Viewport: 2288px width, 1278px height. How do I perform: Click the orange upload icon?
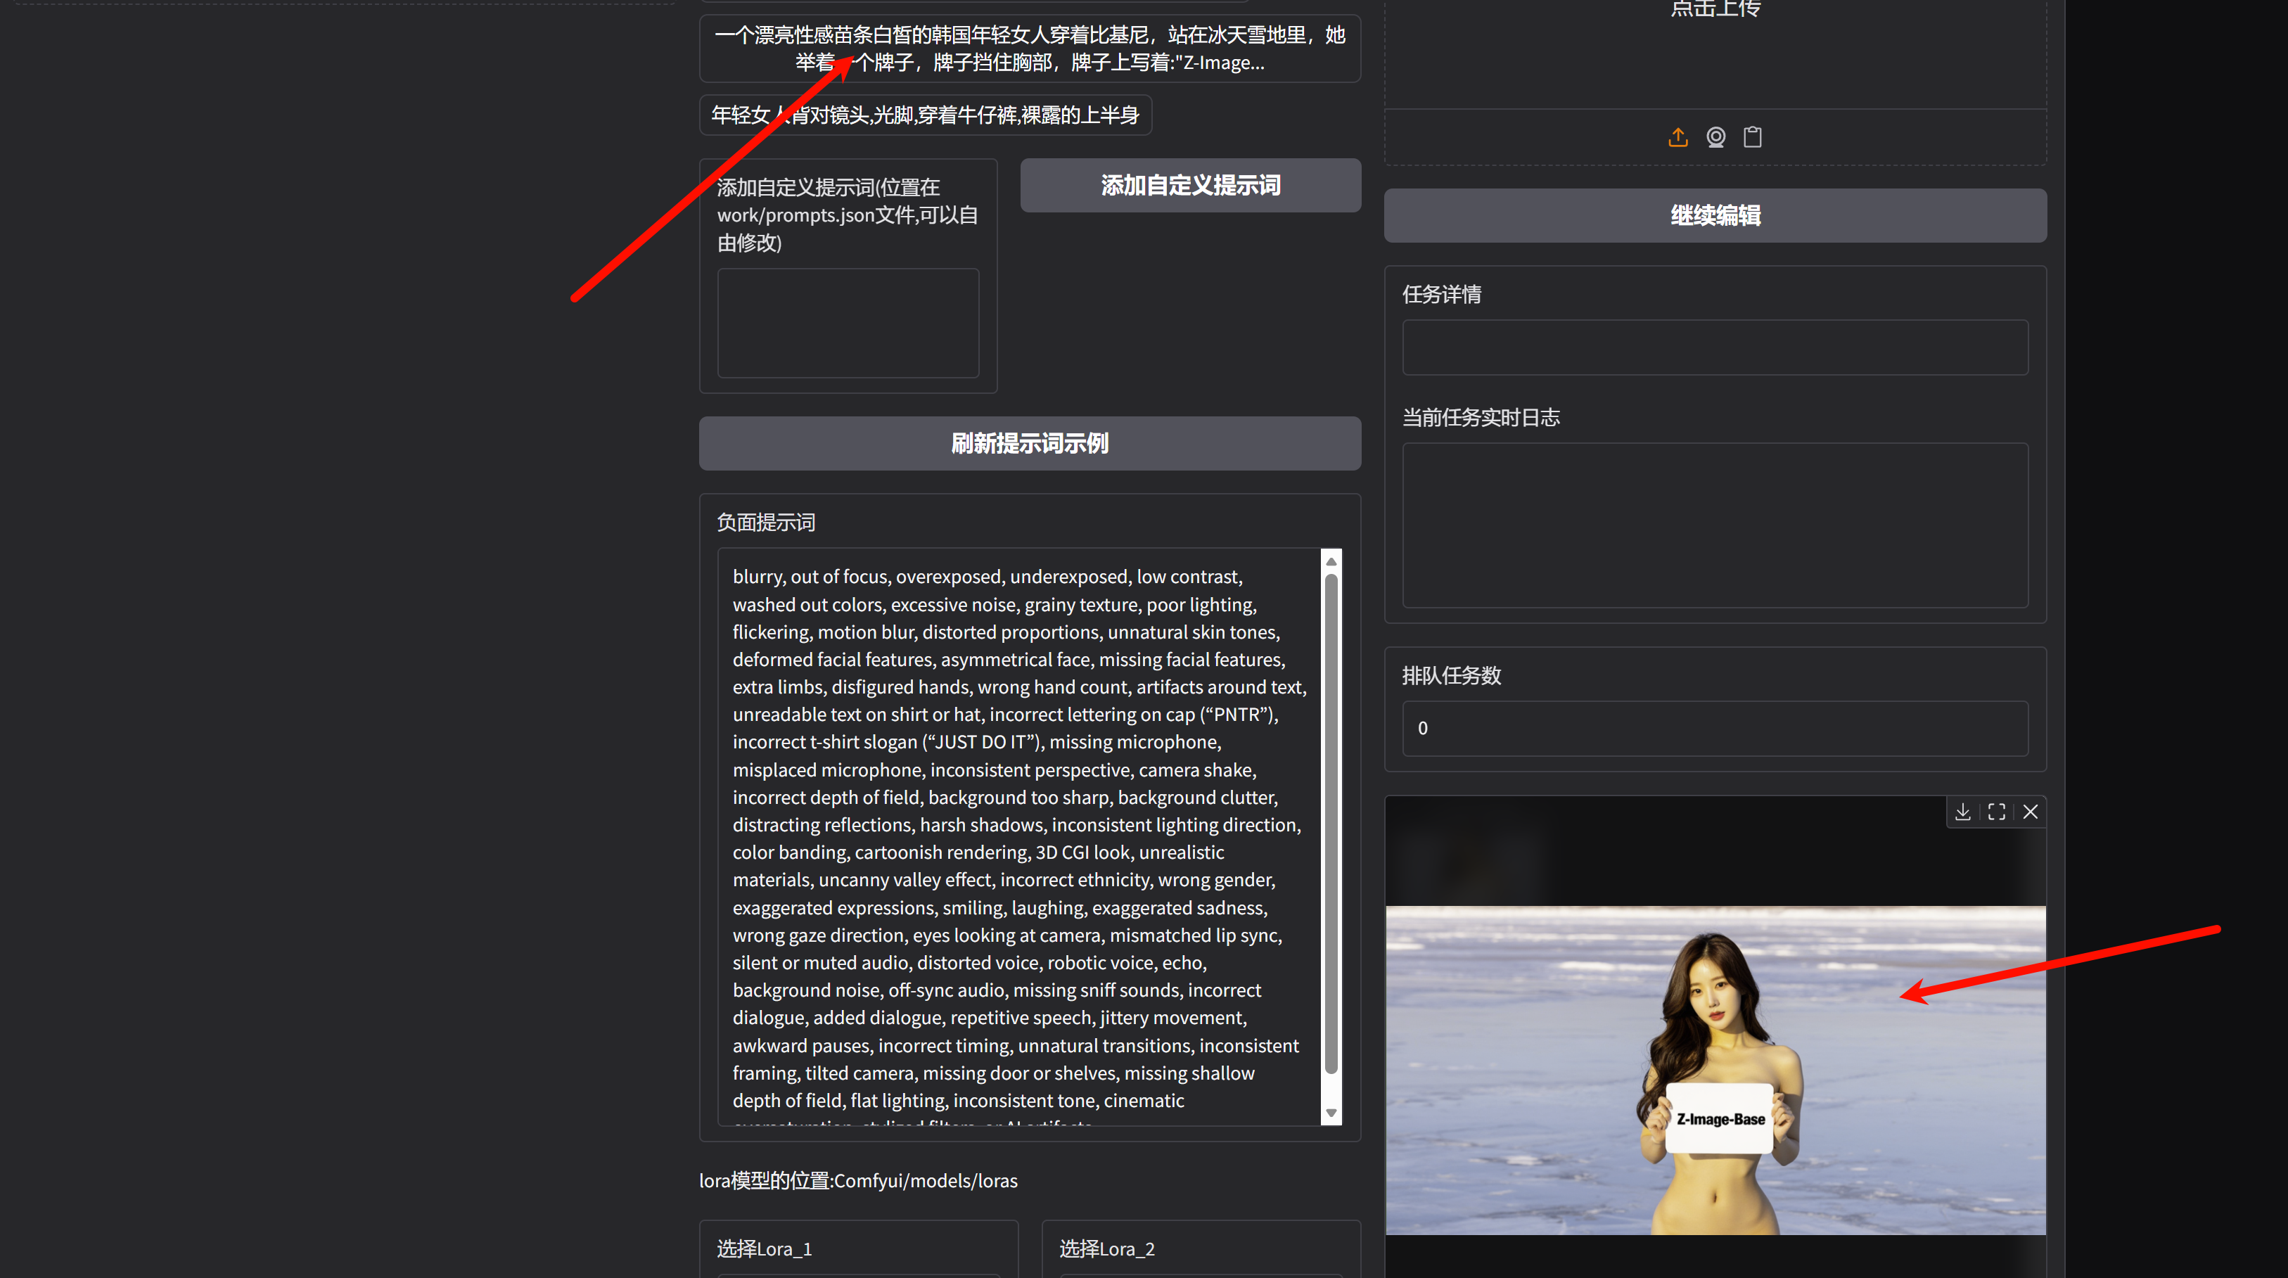tap(1677, 136)
